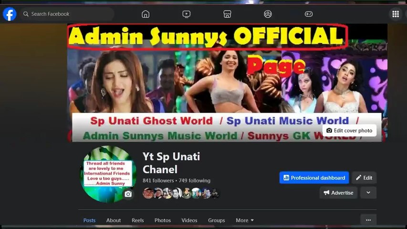Image resolution: width=407 pixels, height=229 pixels.
Task: Switch to the Posts tab
Action: pos(89,220)
